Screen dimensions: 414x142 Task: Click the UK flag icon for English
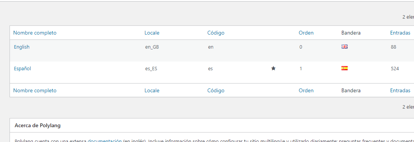[345, 47]
